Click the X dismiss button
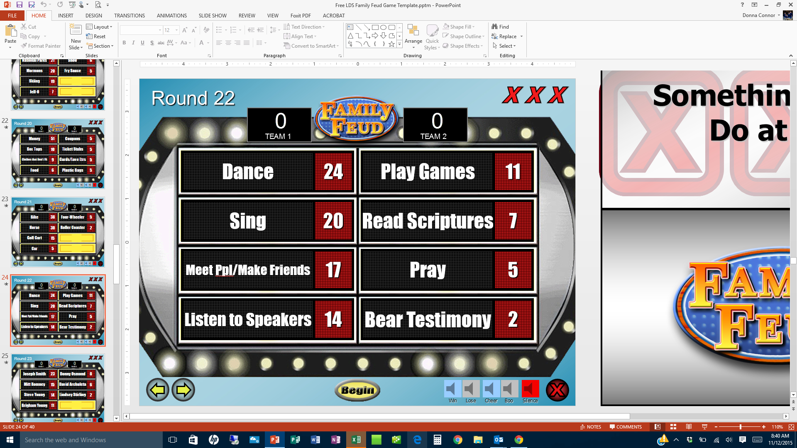Viewport: 797px width, 448px height. pos(557,390)
